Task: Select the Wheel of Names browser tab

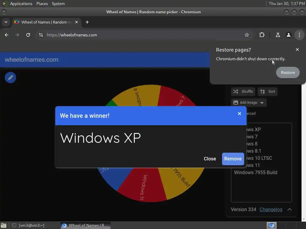Action: 46,22
